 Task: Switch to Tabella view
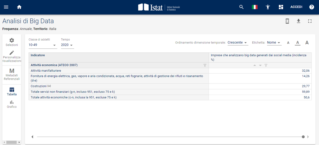(12, 92)
